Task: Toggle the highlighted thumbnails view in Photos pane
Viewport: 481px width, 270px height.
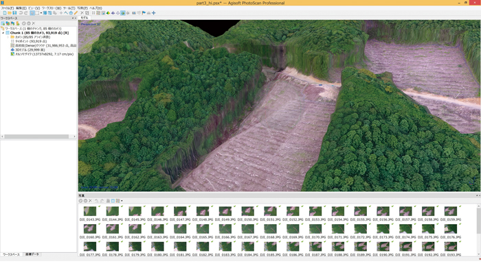Action: [113, 201]
